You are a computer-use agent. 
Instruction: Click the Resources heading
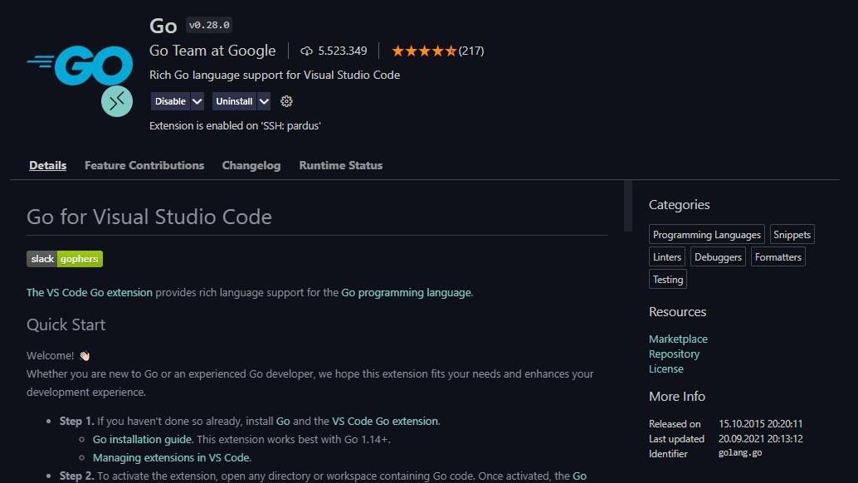(677, 312)
